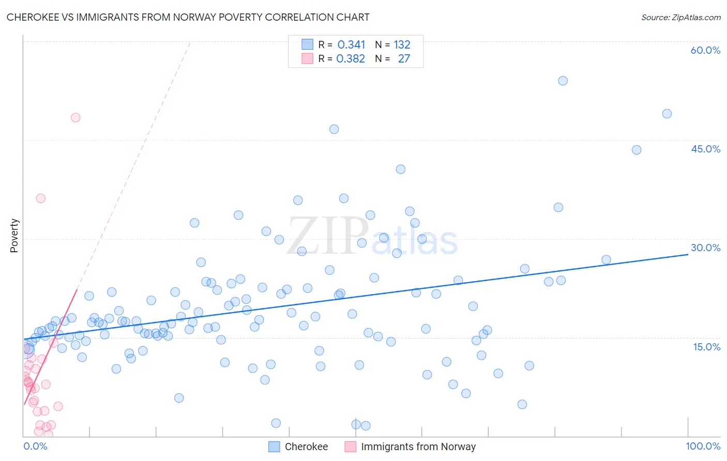Click the 30.0% y-axis label

click(705, 248)
